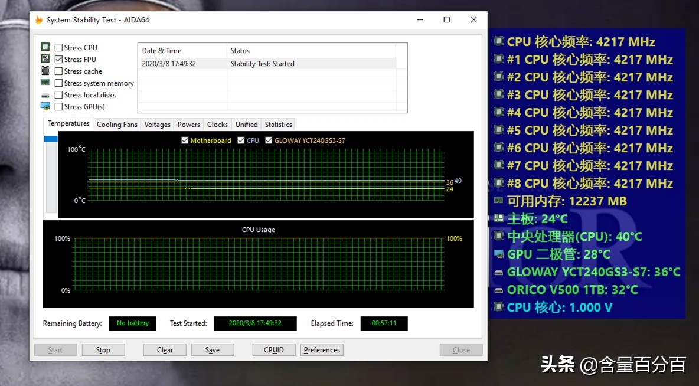
Task: Open the Clocks tab
Action: click(217, 124)
